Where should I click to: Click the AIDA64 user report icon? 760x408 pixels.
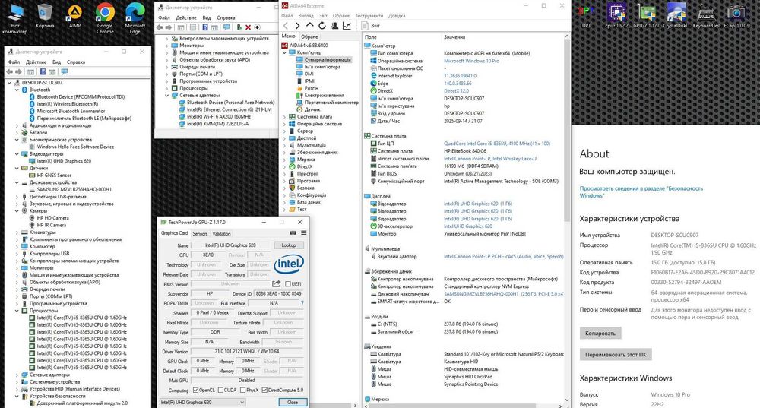click(x=334, y=25)
